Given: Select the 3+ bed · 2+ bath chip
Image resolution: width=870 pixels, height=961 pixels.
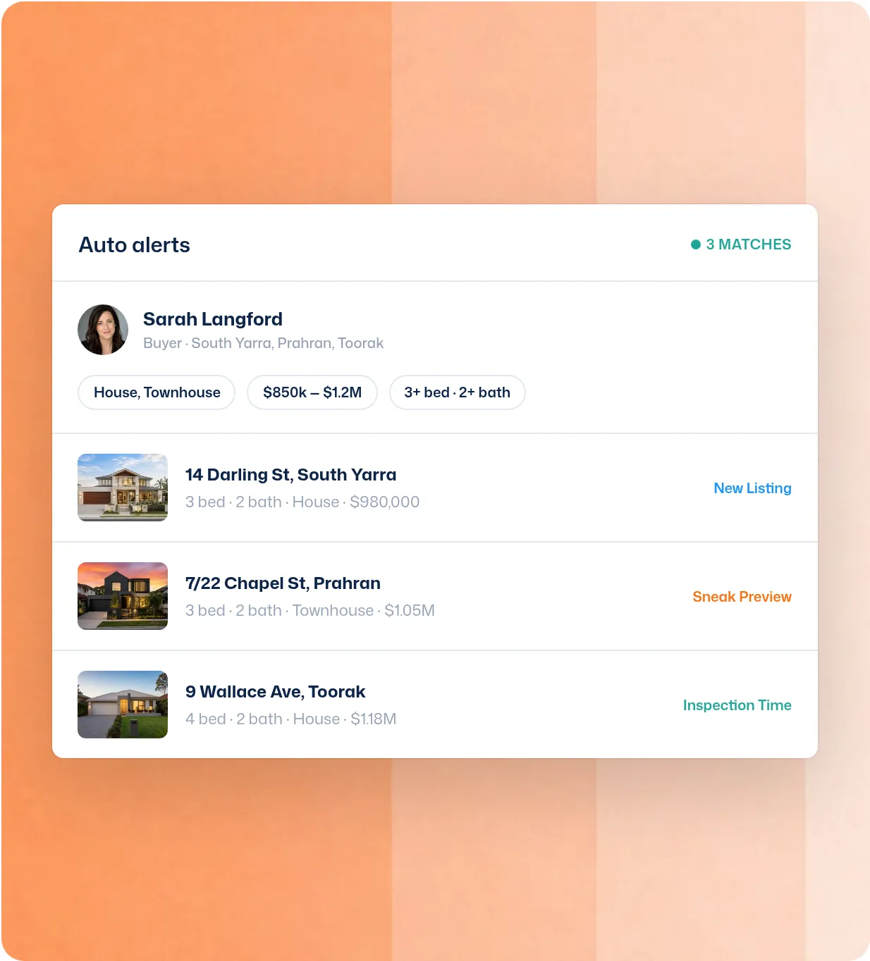Looking at the screenshot, I should pyautogui.click(x=457, y=392).
